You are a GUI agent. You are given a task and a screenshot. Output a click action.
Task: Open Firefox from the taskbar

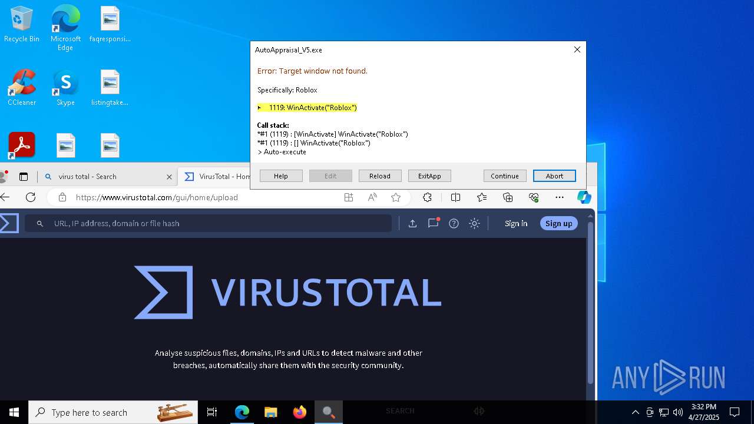click(x=300, y=412)
